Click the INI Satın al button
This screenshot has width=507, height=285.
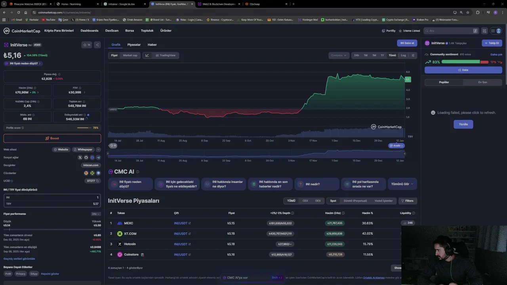407,43
